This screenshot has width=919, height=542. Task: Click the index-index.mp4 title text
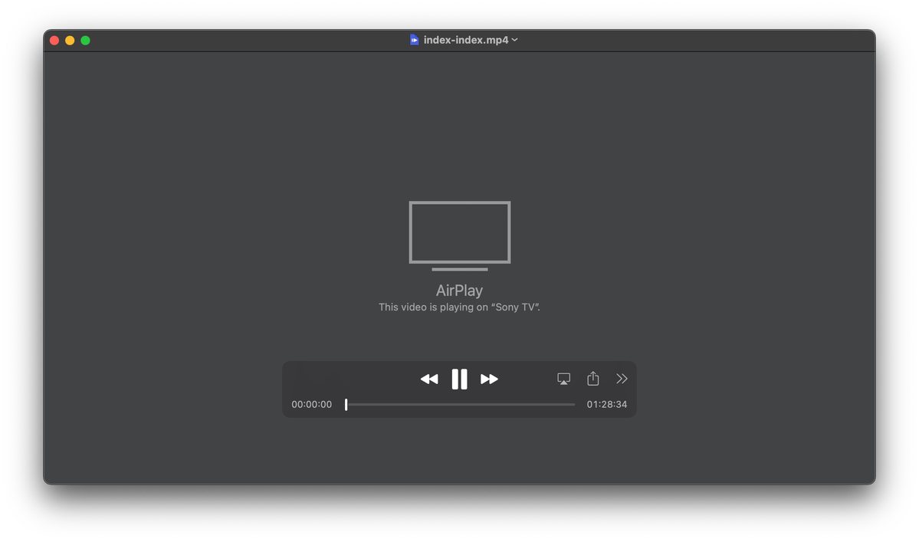point(464,39)
